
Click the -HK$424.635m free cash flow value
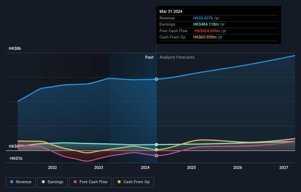click(206, 31)
